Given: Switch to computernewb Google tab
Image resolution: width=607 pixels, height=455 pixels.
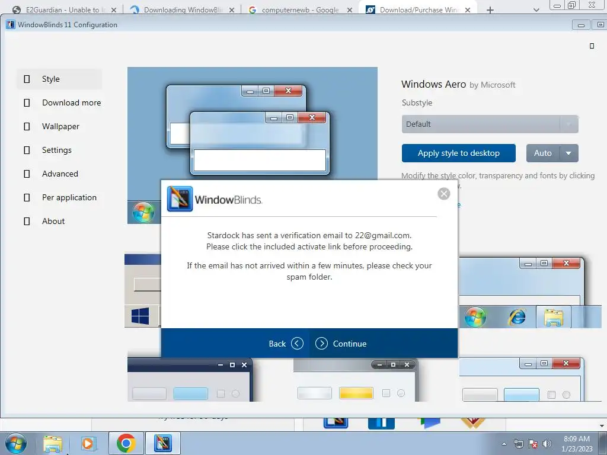Looking at the screenshot, I should point(300,9).
